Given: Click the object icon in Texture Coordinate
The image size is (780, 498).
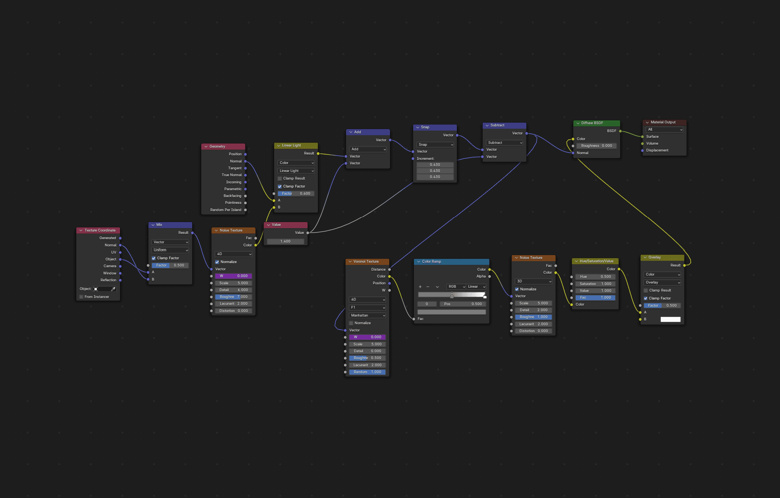Looking at the screenshot, I should coord(96,289).
